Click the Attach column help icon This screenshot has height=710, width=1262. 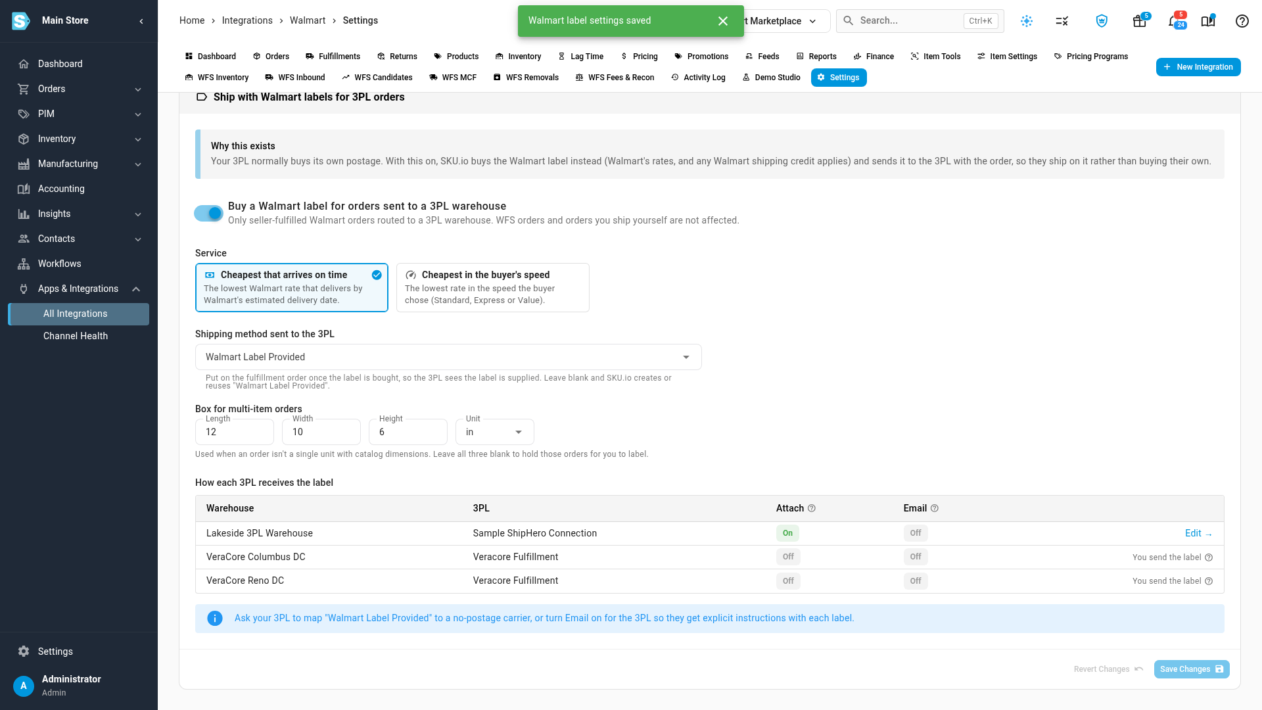click(812, 508)
